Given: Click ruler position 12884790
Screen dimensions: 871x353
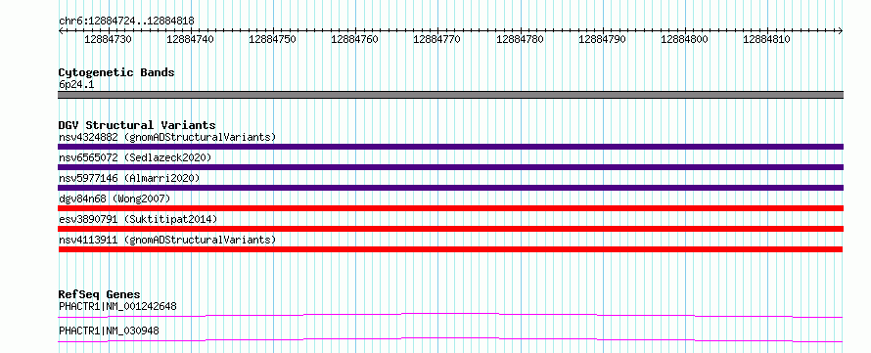Looking at the screenshot, I should click(602, 39).
